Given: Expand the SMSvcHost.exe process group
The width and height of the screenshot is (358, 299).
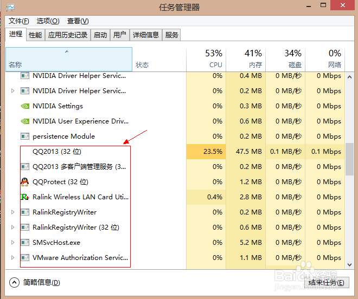Looking at the screenshot, I should 13,243.
